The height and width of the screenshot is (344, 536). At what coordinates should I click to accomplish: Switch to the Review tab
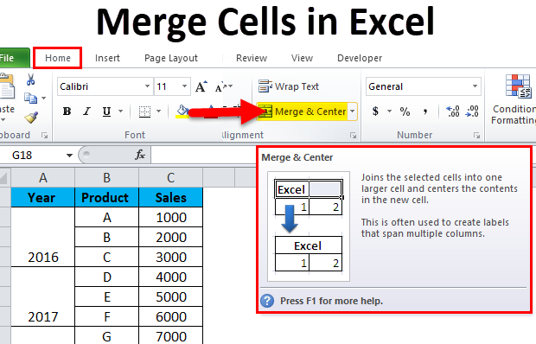[x=252, y=58]
